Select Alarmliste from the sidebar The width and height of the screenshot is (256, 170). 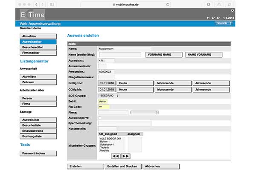coord(38,76)
